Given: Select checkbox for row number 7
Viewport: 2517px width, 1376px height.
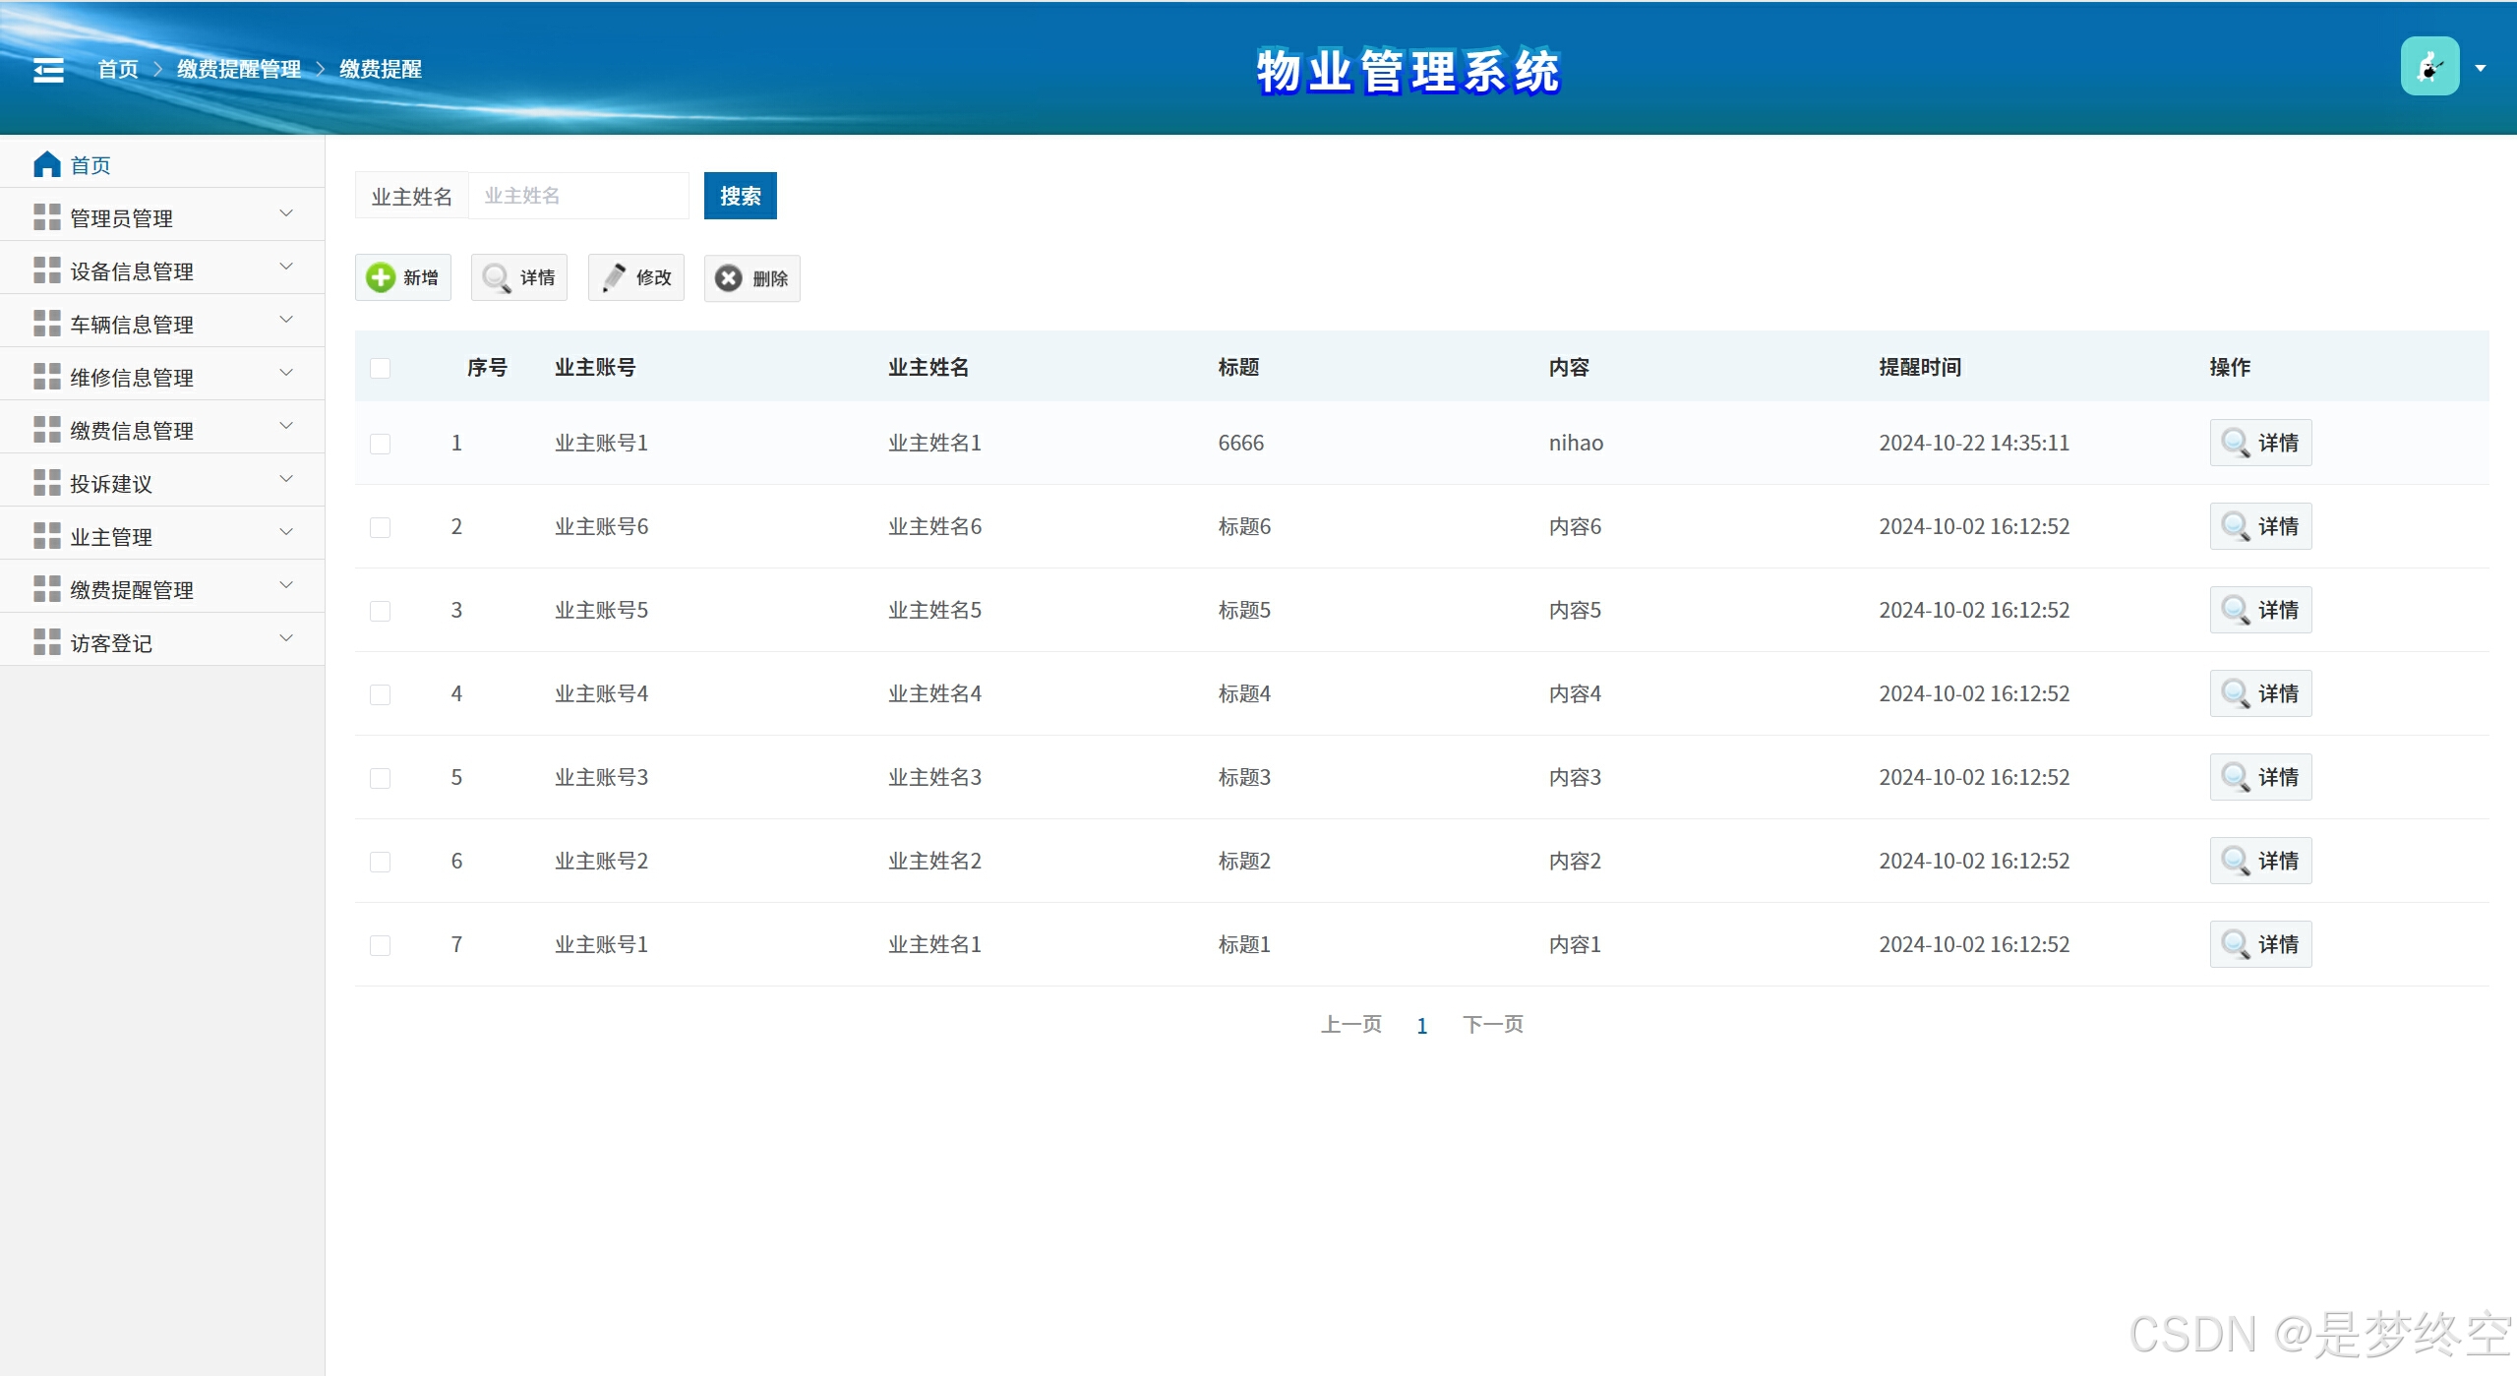Looking at the screenshot, I should point(381,945).
